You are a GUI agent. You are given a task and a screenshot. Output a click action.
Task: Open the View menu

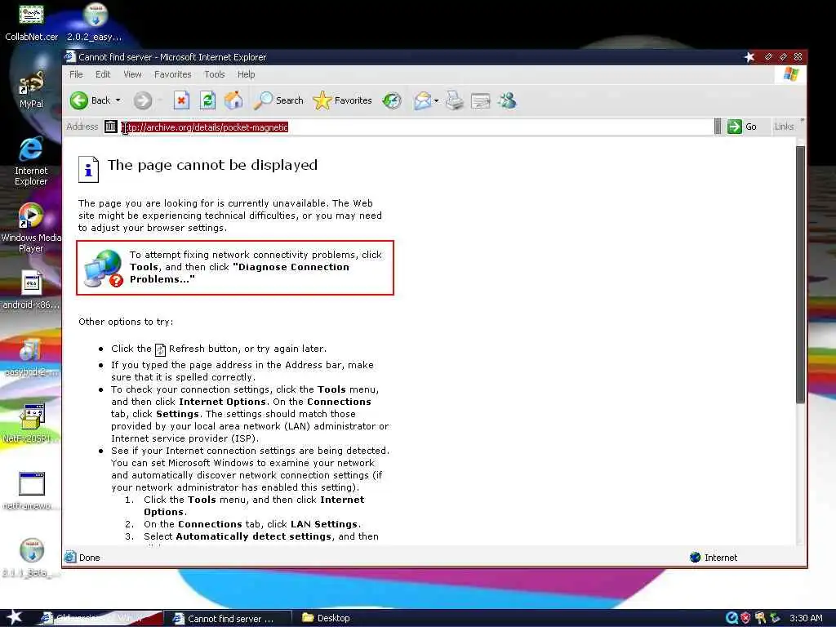(x=133, y=74)
